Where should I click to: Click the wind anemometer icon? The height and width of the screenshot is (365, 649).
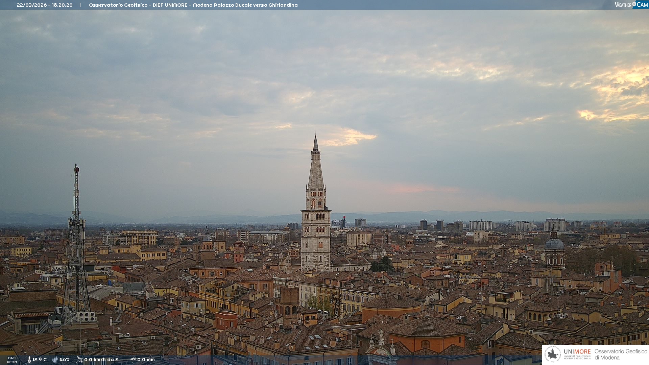[79, 360]
